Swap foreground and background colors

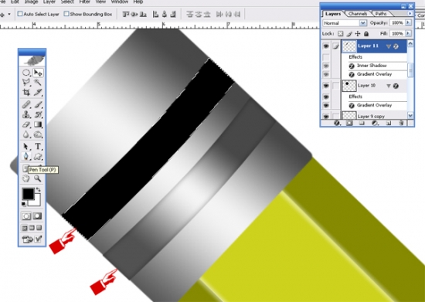[x=38, y=190]
